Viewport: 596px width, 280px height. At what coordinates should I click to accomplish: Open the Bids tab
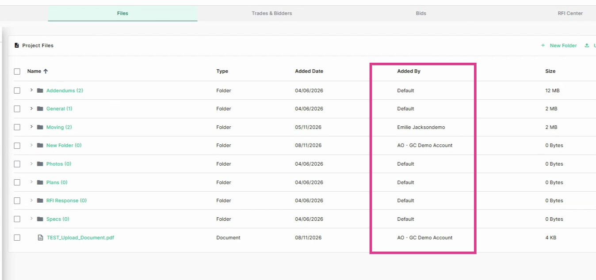pyautogui.click(x=421, y=13)
